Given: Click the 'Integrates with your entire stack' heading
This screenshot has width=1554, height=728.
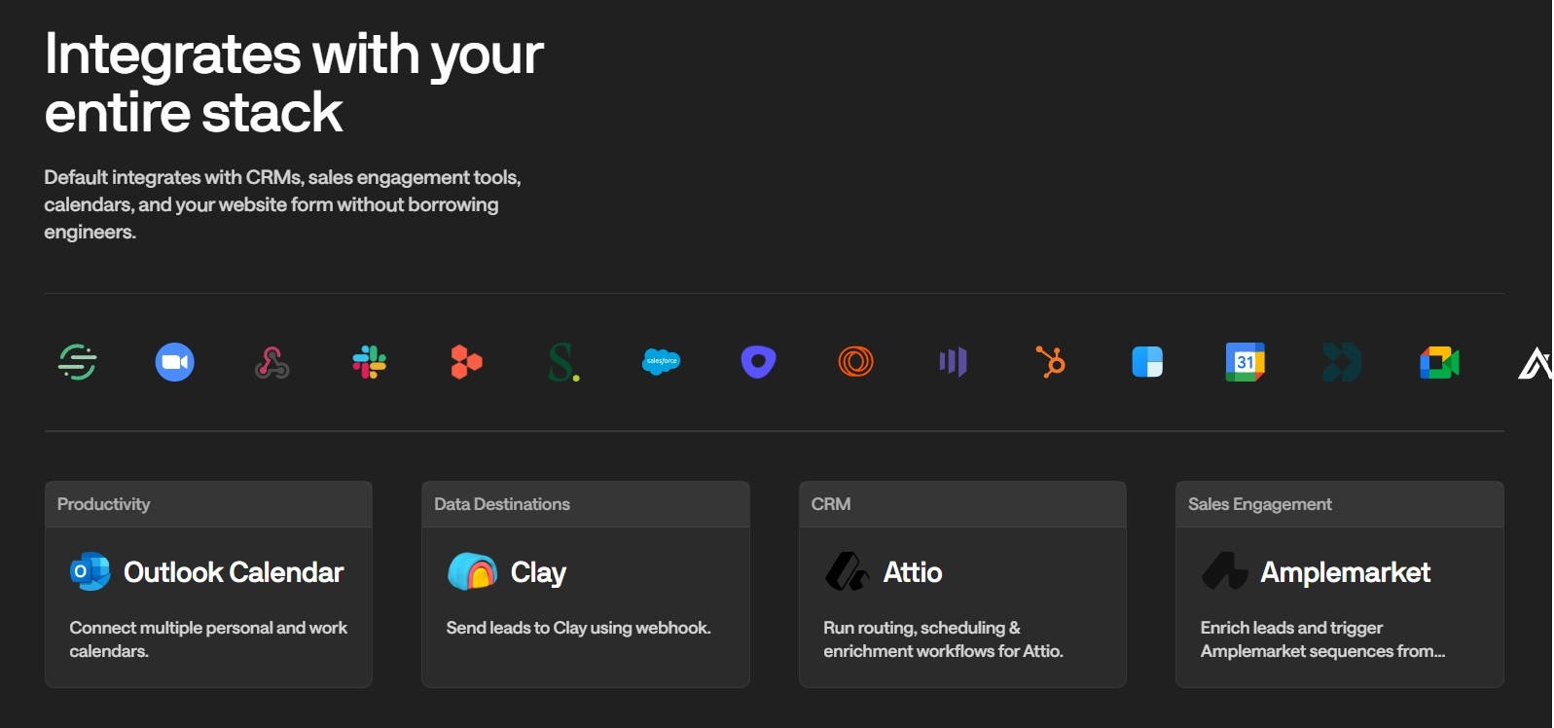Looking at the screenshot, I should click(x=294, y=83).
